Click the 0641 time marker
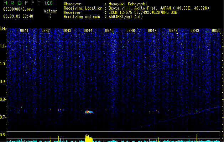 tap(24, 31)
